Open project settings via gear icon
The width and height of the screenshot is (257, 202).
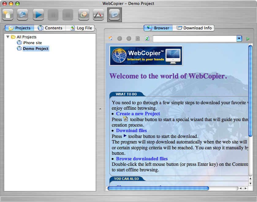click(84, 15)
